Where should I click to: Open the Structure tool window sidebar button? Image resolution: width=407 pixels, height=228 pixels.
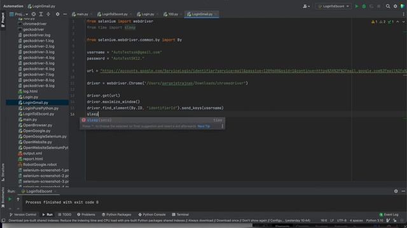pos(3,172)
